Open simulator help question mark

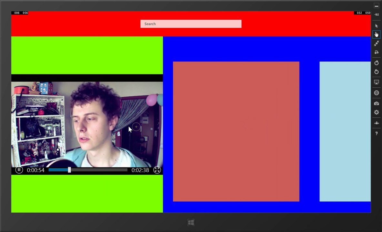pos(377,133)
